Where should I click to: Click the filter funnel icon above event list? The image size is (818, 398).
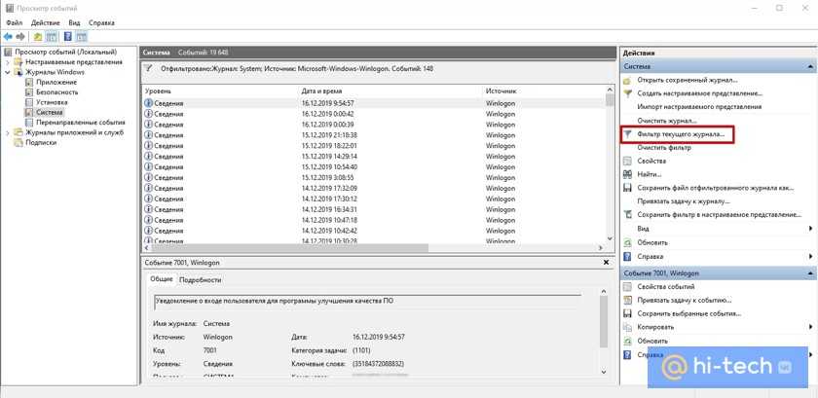[x=148, y=69]
